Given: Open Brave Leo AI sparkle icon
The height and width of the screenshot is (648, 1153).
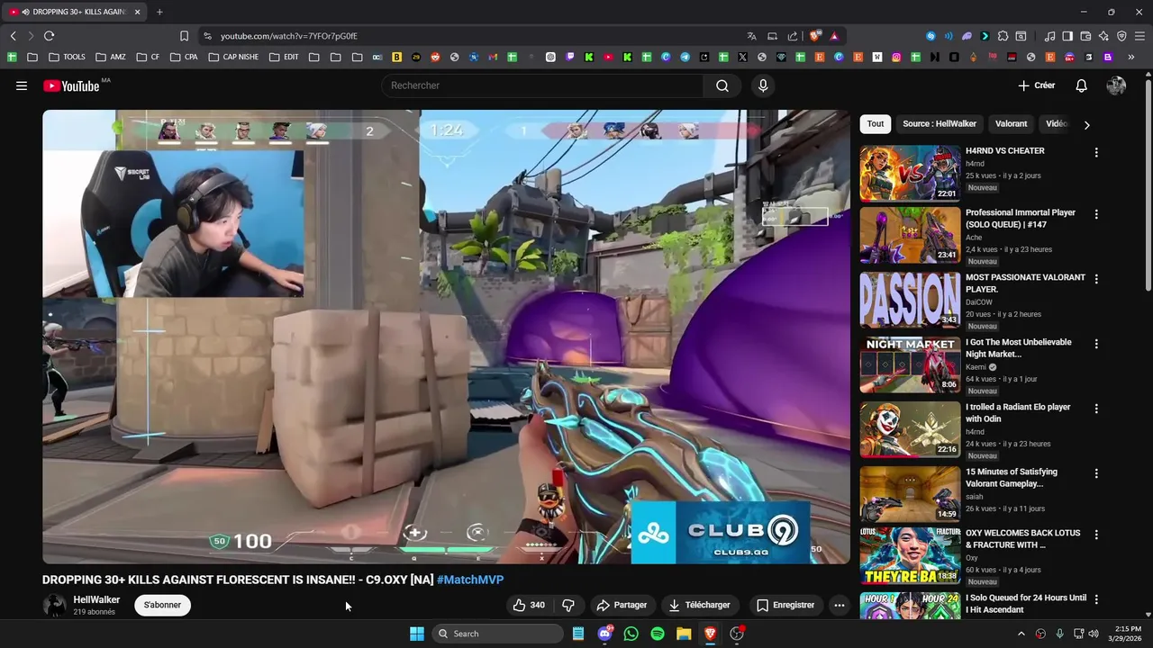Looking at the screenshot, I should pos(1104,36).
